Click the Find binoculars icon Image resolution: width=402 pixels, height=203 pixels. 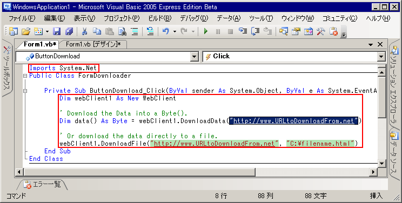122,31
